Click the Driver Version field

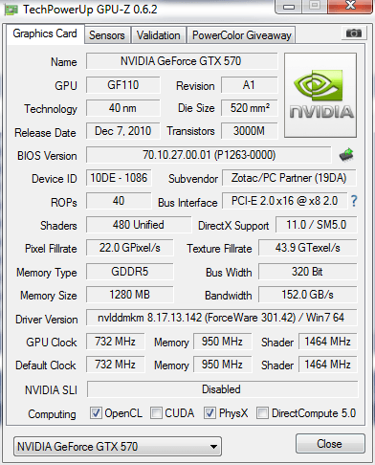pos(221,318)
